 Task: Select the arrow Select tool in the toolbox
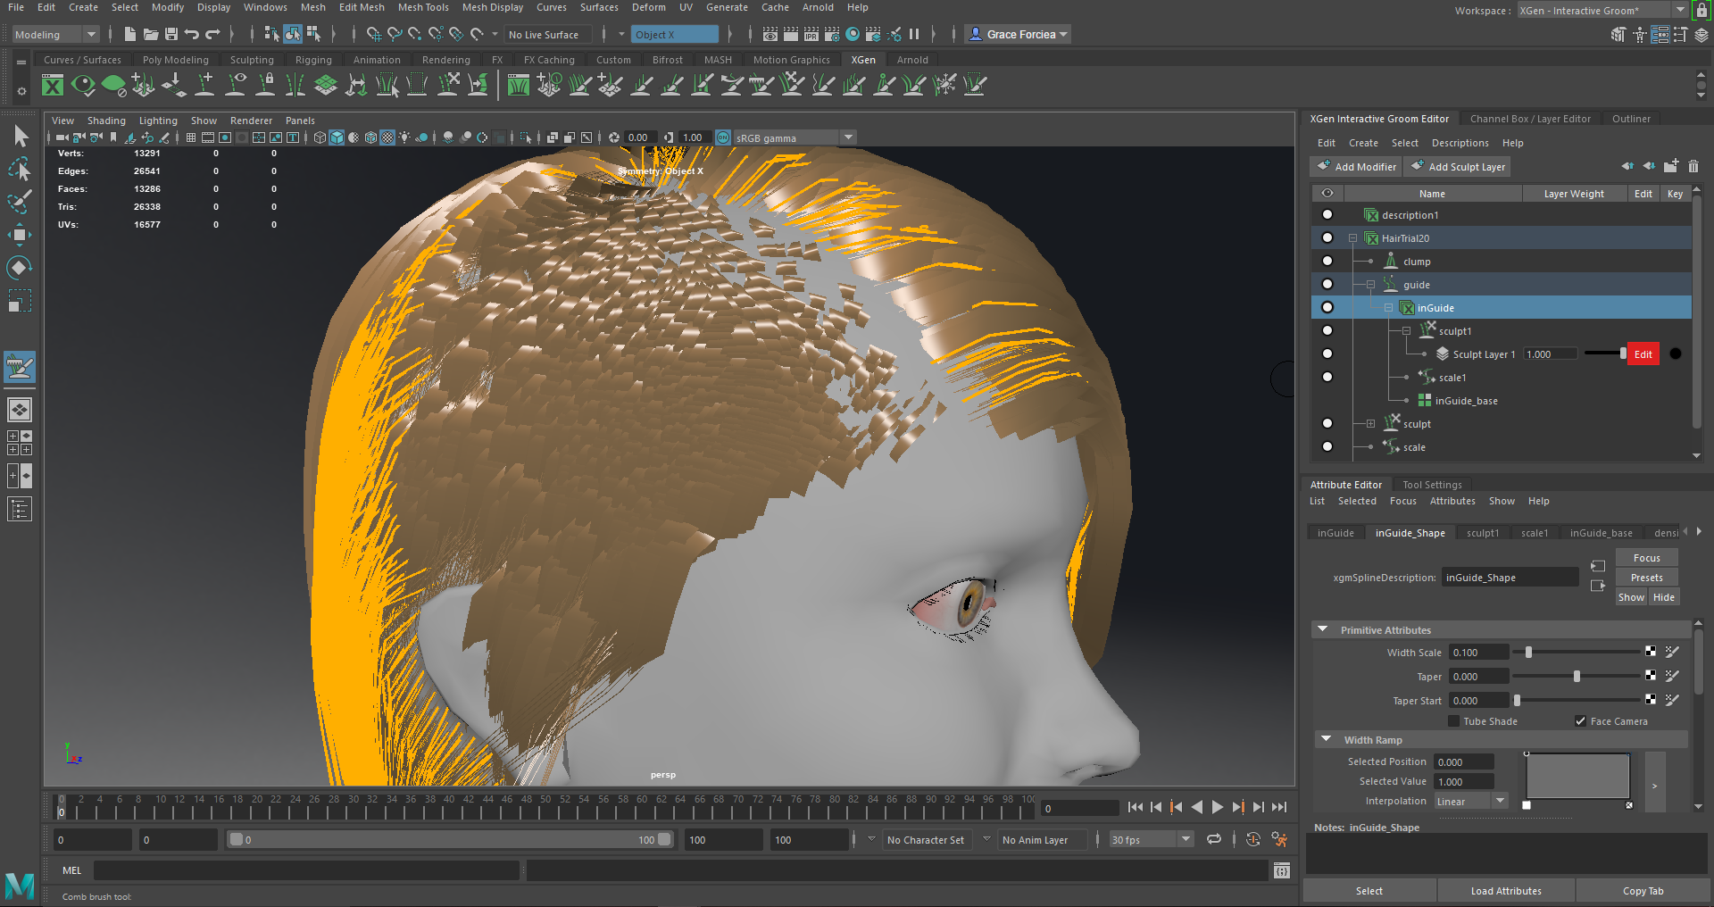coord(20,136)
